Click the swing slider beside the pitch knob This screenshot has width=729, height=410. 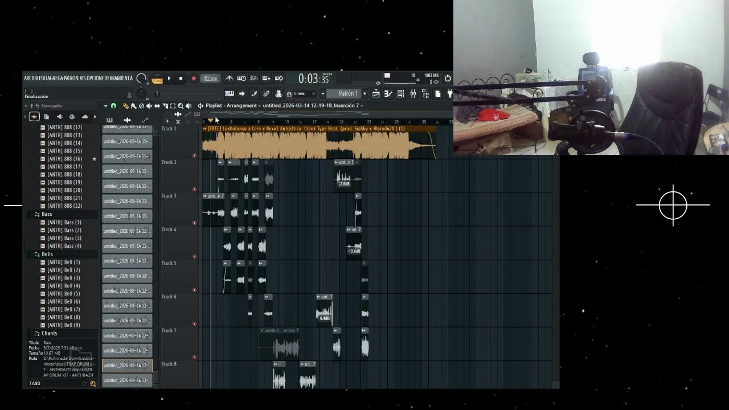(x=157, y=94)
